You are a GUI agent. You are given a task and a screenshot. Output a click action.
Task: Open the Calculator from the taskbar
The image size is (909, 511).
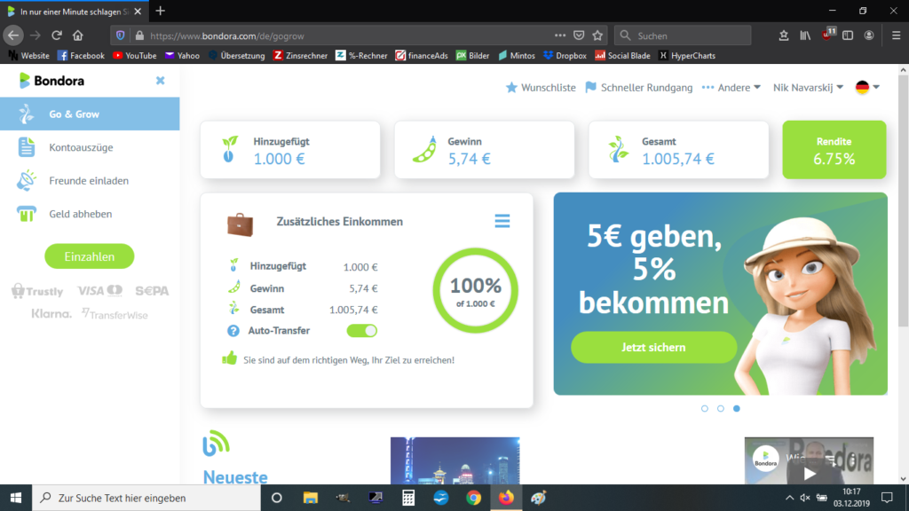(408, 498)
